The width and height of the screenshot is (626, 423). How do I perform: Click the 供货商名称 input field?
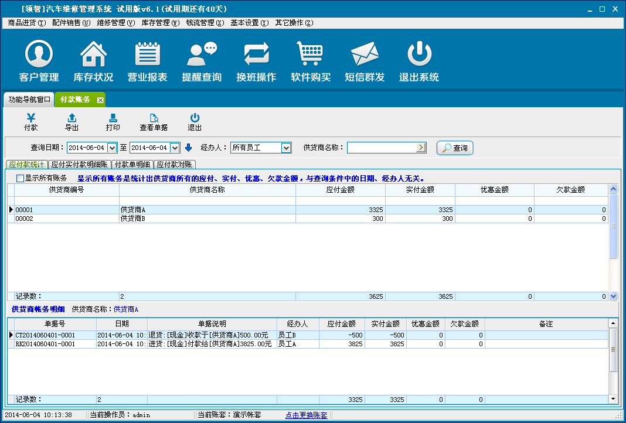pos(382,148)
